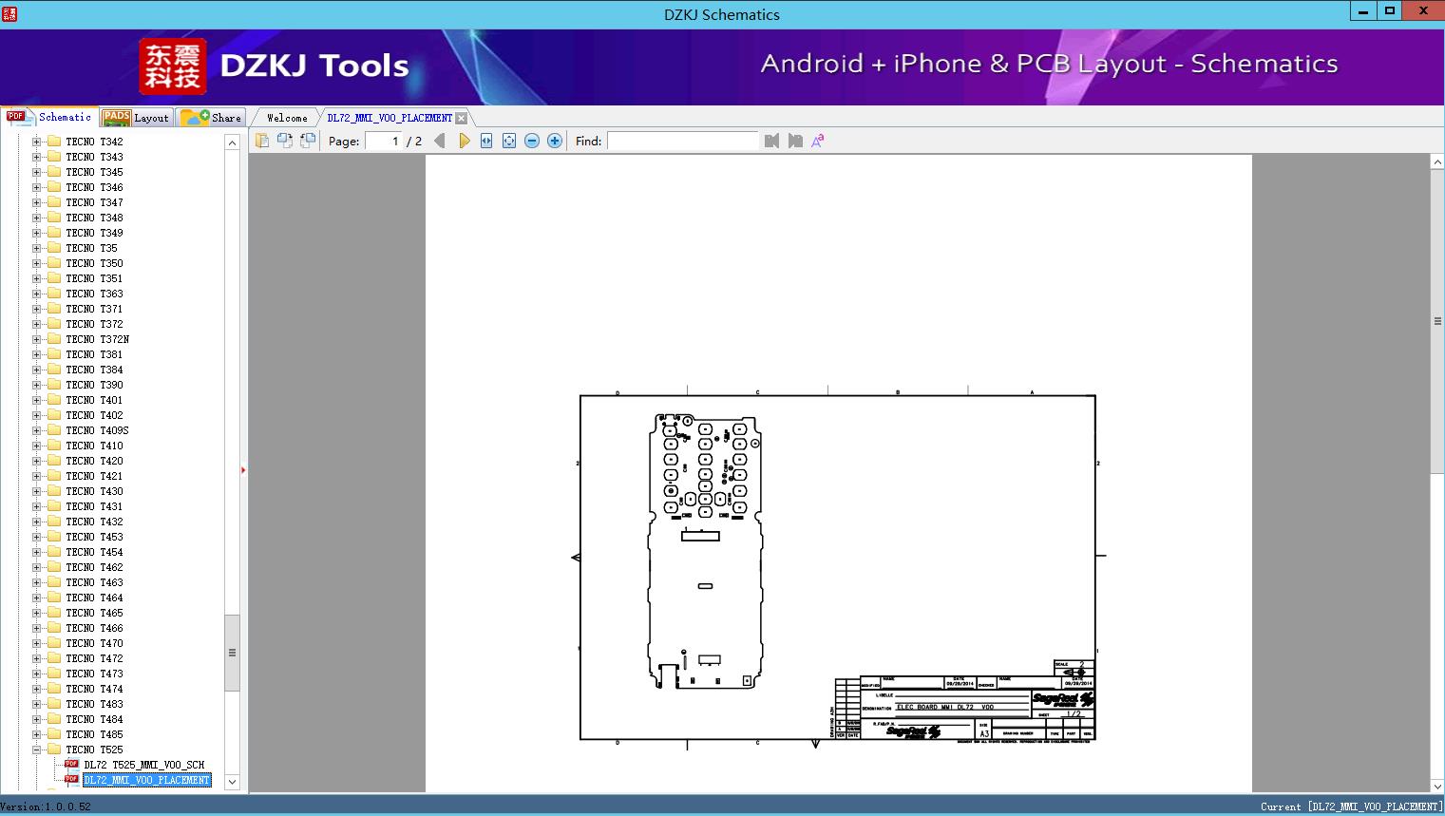Collapse the left panel with the red arrow
The height and width of the screenshot is (816, 1445).
click(243, 470)
